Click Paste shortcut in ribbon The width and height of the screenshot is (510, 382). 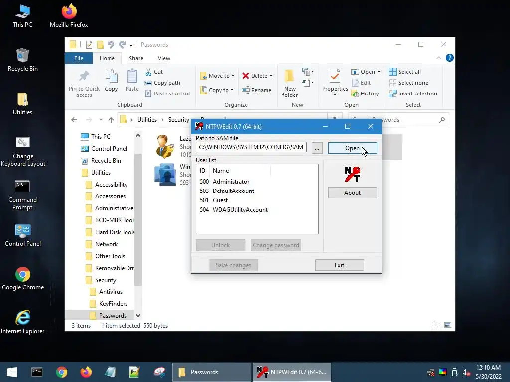(167, 94)
